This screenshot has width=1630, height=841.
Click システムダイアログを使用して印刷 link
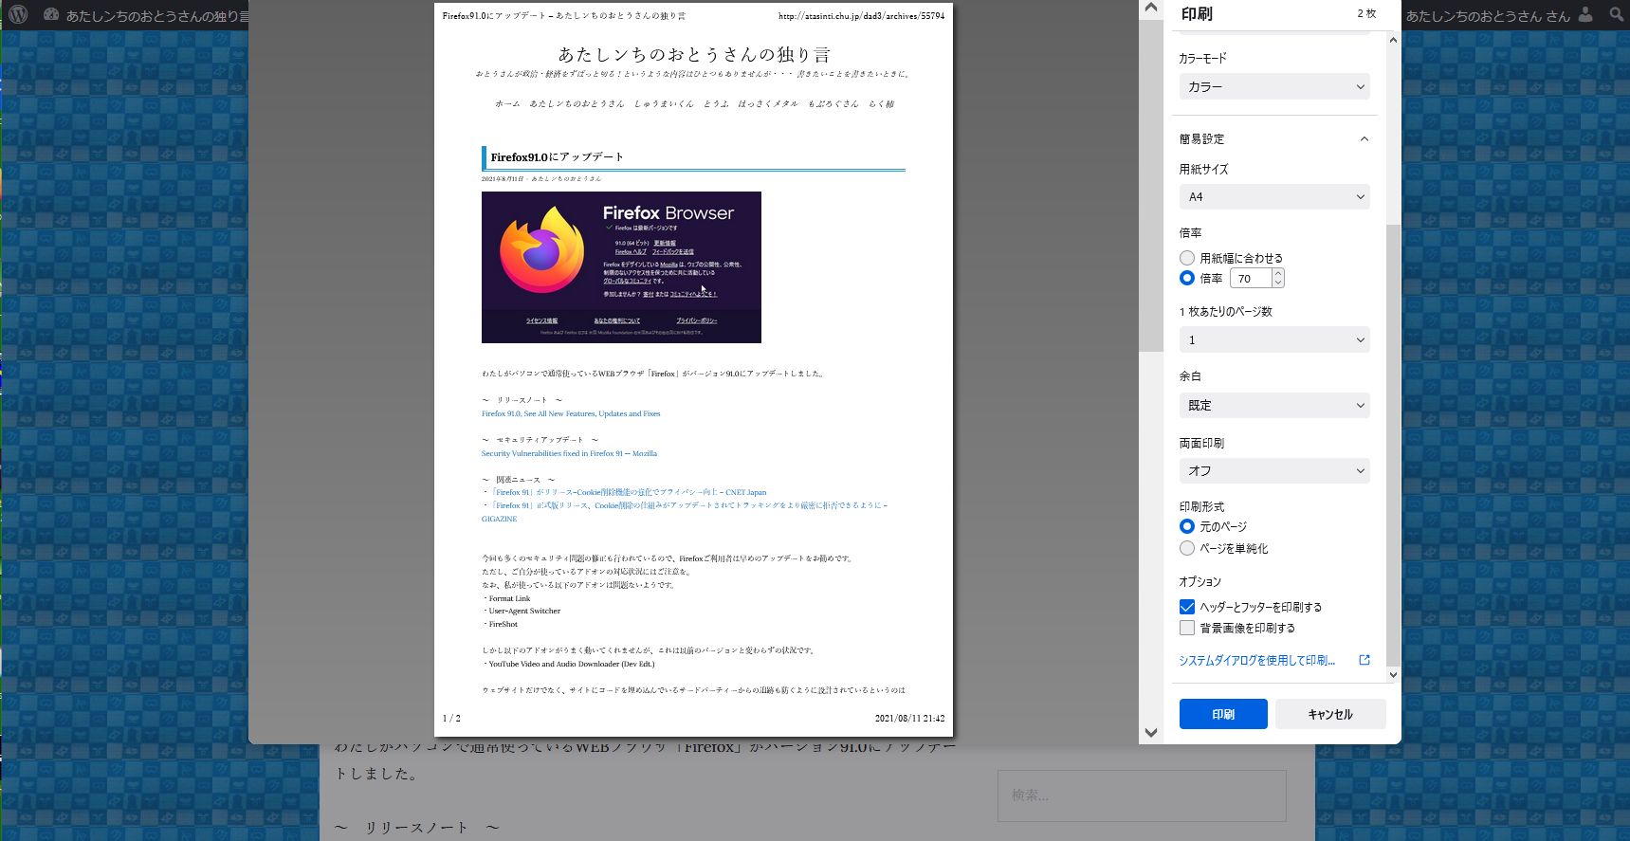[1256, 660]
